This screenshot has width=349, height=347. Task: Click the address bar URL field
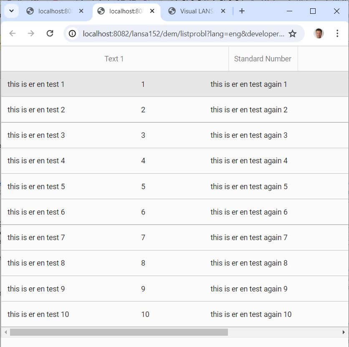(184, 34)
